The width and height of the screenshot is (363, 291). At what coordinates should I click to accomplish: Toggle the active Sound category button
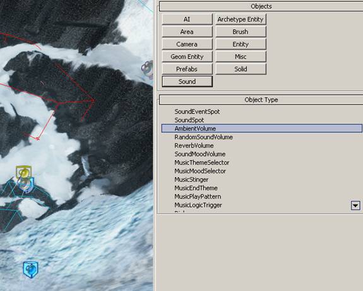coord(187,82)
